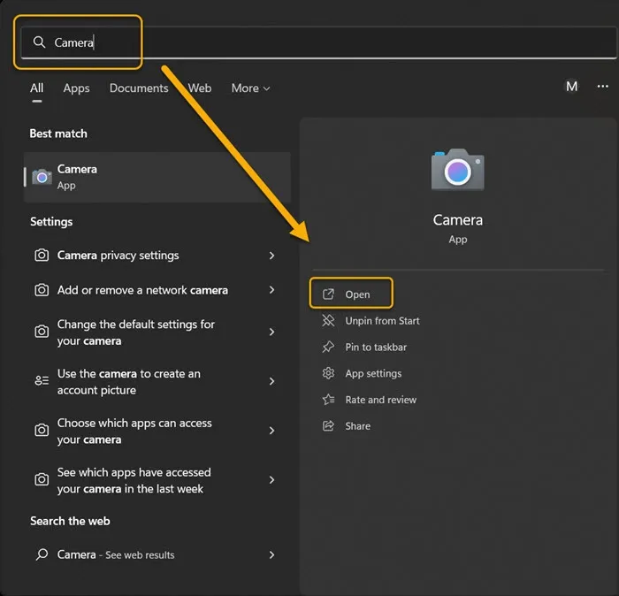
Task: Click the three-dot more options icon
Action: [602, 87]
